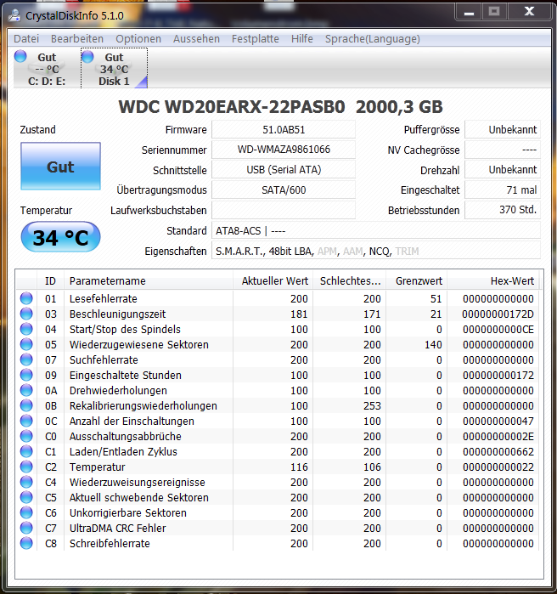
Task: Click hex value 0000000000CE
Action: point(498,329)
